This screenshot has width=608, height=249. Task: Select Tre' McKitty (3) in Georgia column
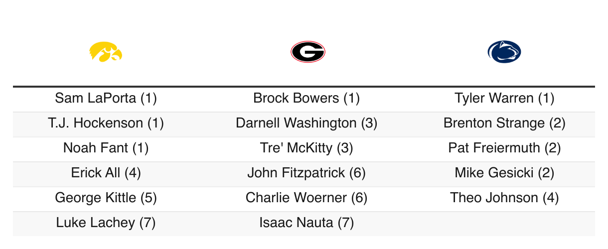306,148
